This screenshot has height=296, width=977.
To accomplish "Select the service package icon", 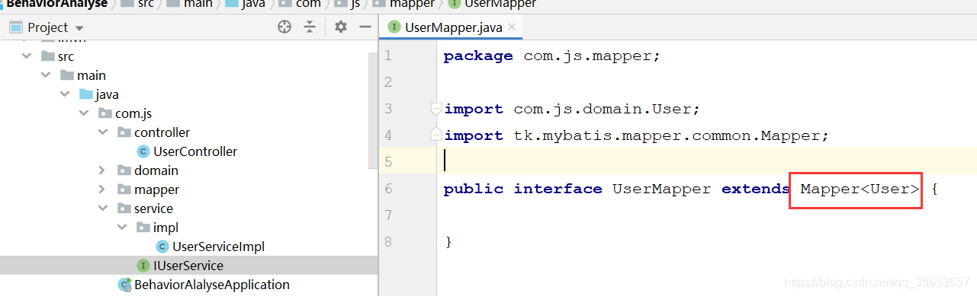I will point(124,208).
